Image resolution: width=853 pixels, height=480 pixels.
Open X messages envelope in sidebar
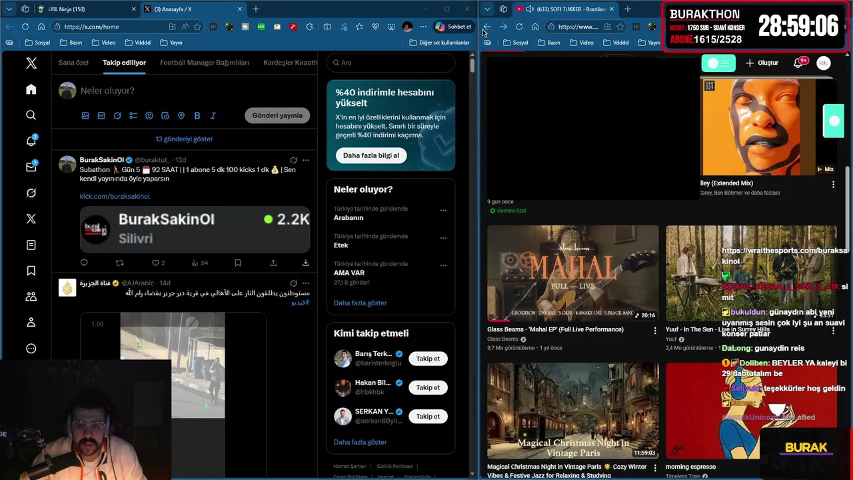coord(31,167)
